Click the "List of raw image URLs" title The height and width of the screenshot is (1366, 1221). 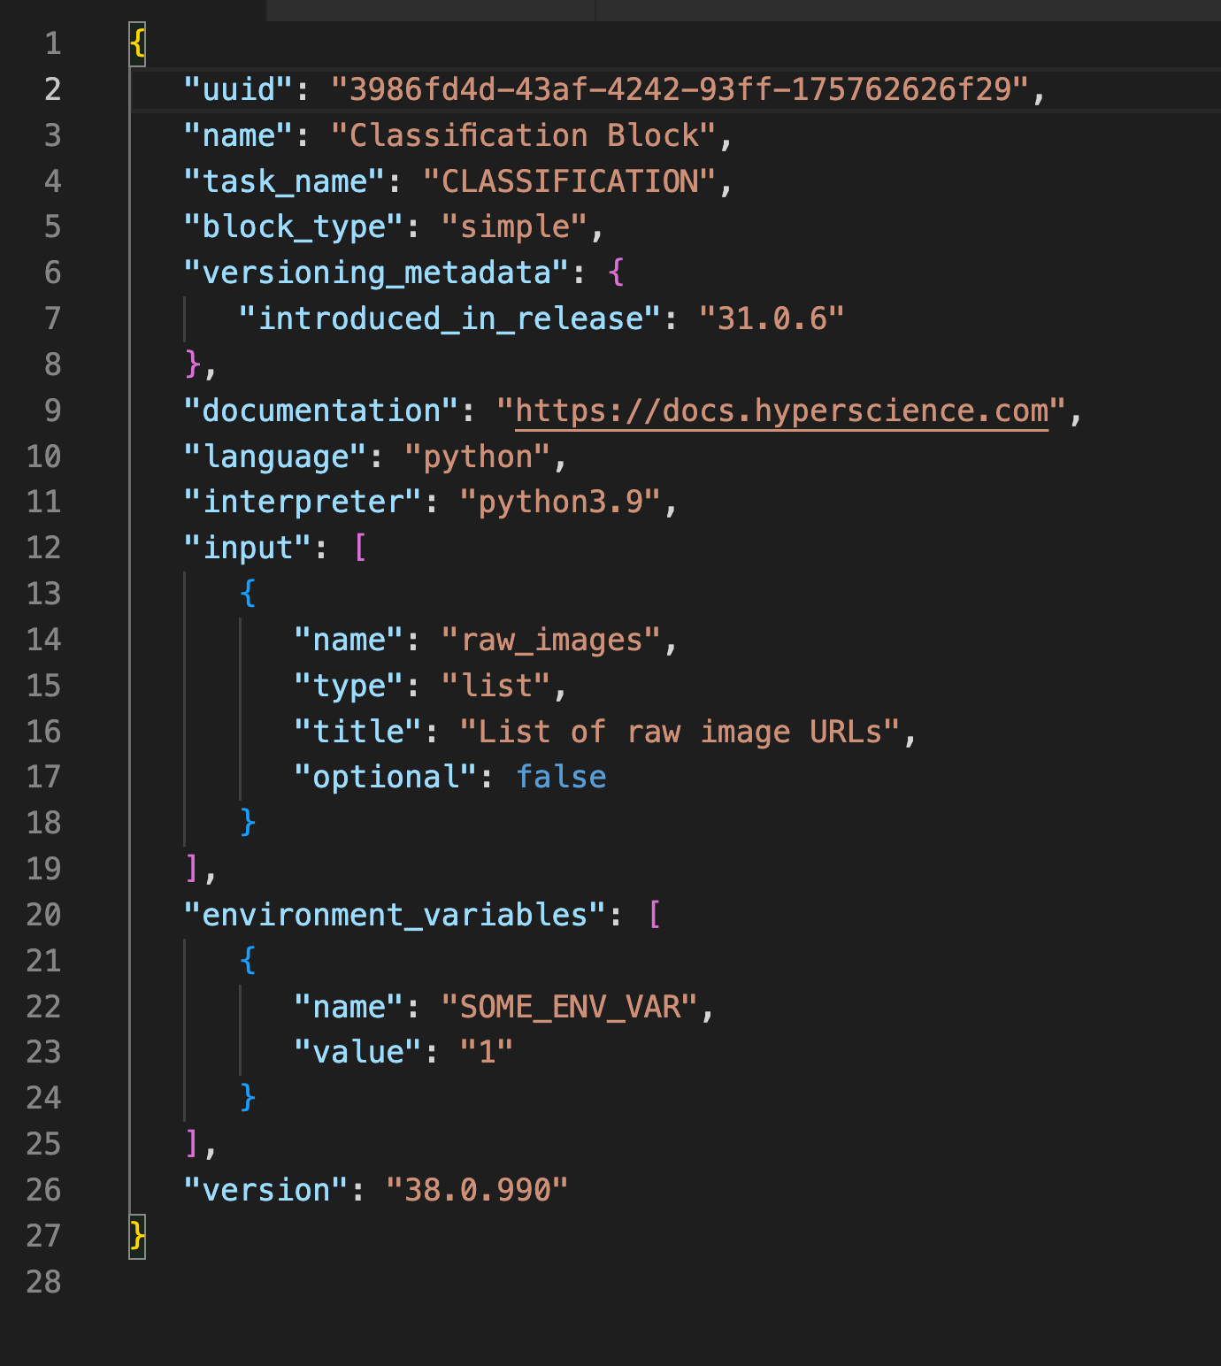680,732
